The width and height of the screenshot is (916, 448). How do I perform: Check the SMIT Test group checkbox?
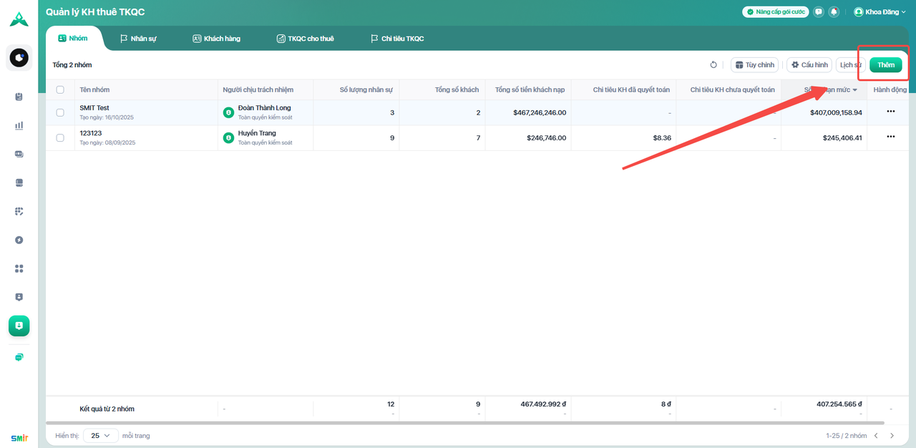[x=60, y=112]
